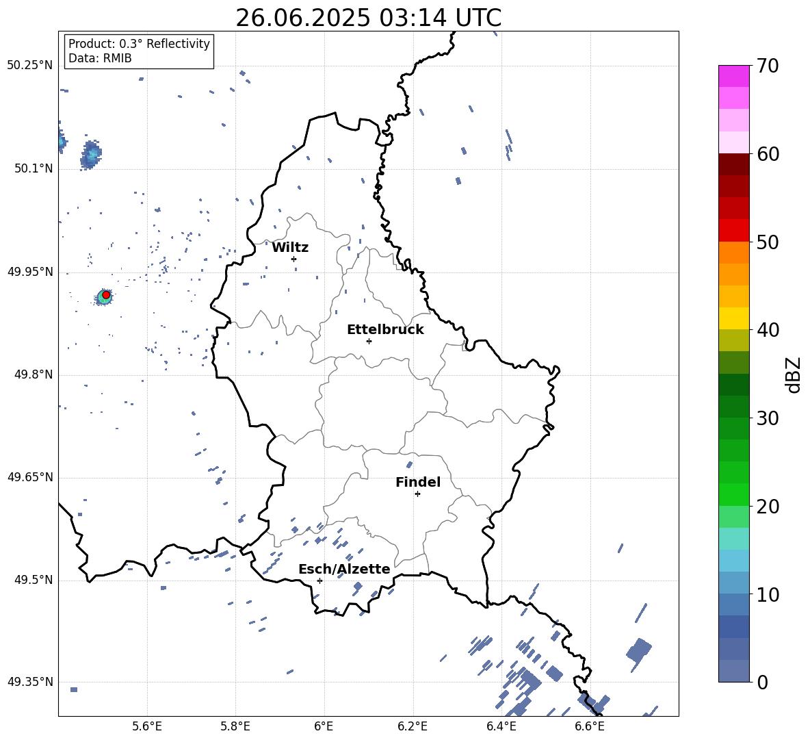Viewport: 810px width, 740px height.
Task: Click the 49.35°N latitude tick label
Action: tap(30, 682)
